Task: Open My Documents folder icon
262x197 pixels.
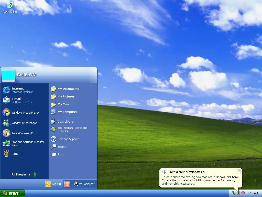Action: [53, 88]
